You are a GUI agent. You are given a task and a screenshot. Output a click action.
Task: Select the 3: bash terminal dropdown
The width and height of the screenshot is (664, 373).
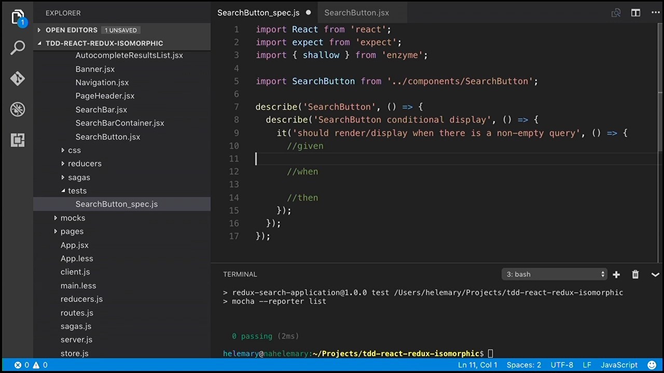pyautogui.click(x=555, y=275)
